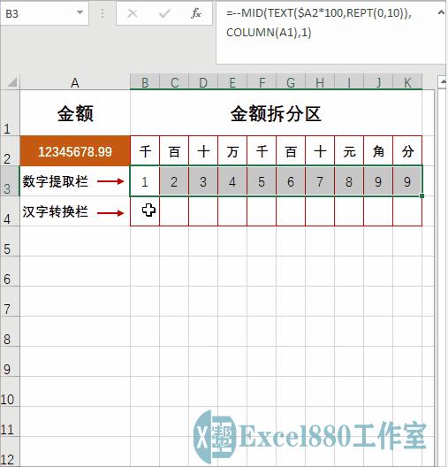Open the Insert Function fx dialog

click(196, 13)
